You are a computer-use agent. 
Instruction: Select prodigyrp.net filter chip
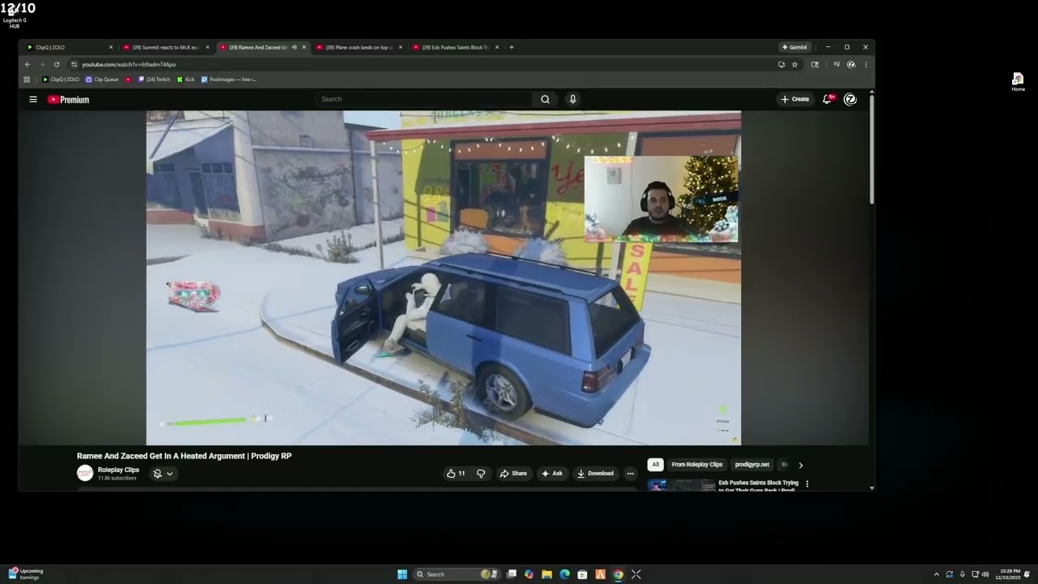click(x=752, y=465)
